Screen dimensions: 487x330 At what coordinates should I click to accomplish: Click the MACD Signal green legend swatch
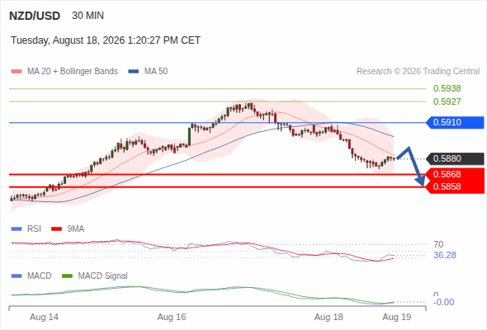[68, 276]
